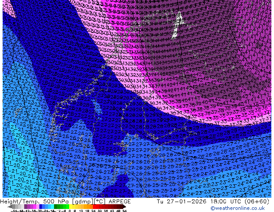Viewport: 274px width, 212px height.
Task: Pick the cyan swatch near -18 on legend
Action: (x=53, y=207)
